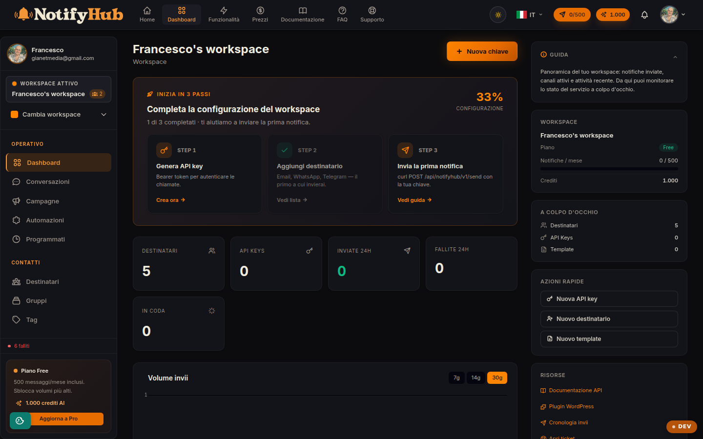Image resolution: width=703 pixels, height=439 pixels.
Task: Click the 0/500 notifications quota badge
Action: point(572,15)
